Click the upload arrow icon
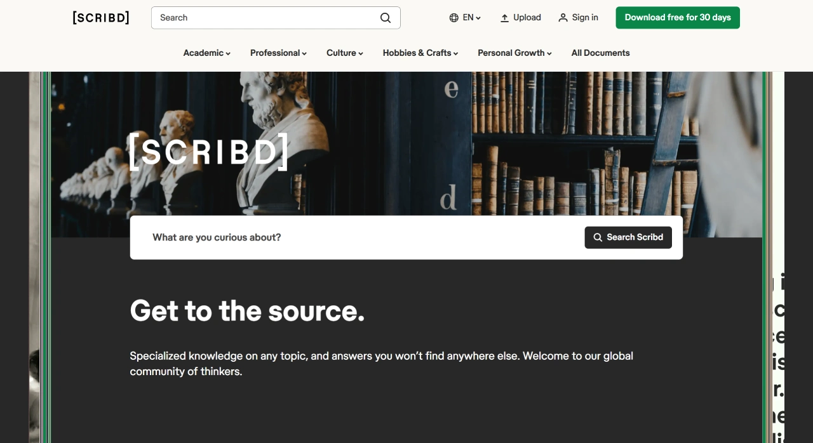Screen dimensions: 813x443 504,18
